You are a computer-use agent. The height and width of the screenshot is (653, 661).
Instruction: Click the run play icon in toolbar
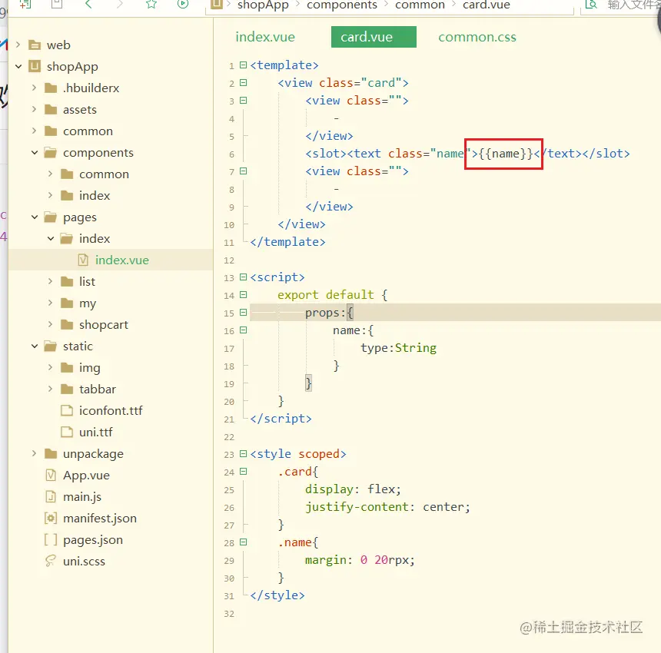182,4
